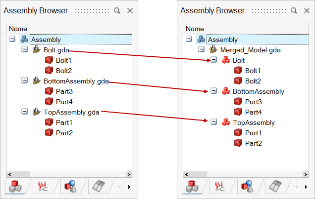Close the right Assembly Browser panel

(307, 10)
